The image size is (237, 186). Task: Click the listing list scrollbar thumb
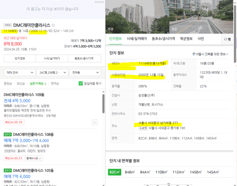(x=103, y=104)
